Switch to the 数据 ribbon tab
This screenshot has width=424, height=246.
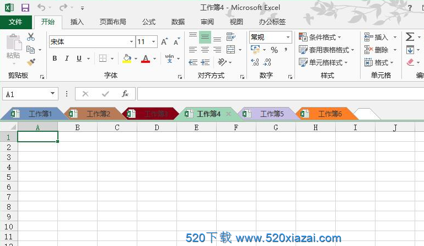[x=178, y=22]
